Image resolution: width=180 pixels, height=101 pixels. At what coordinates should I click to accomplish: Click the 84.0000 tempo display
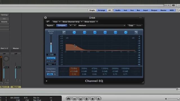coord(15,98)
